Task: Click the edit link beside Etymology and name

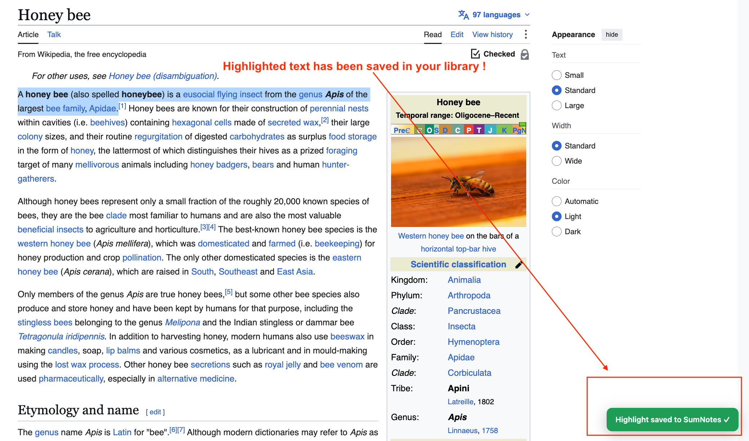Action: point(155,412)
